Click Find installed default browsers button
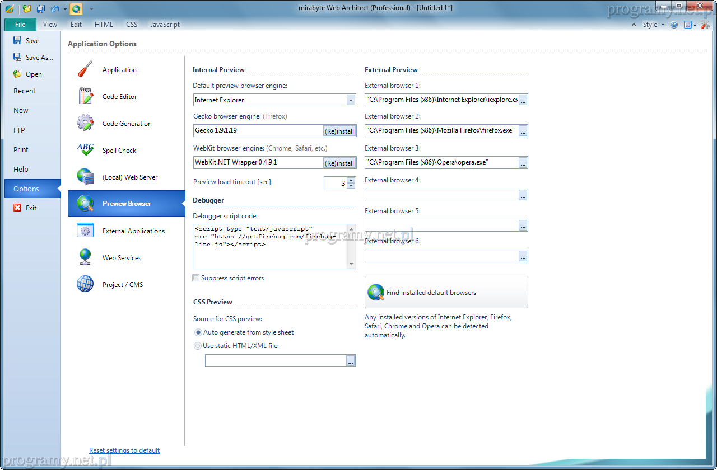Viewport: 717px width, 470px height. click(x=446, y=292)
